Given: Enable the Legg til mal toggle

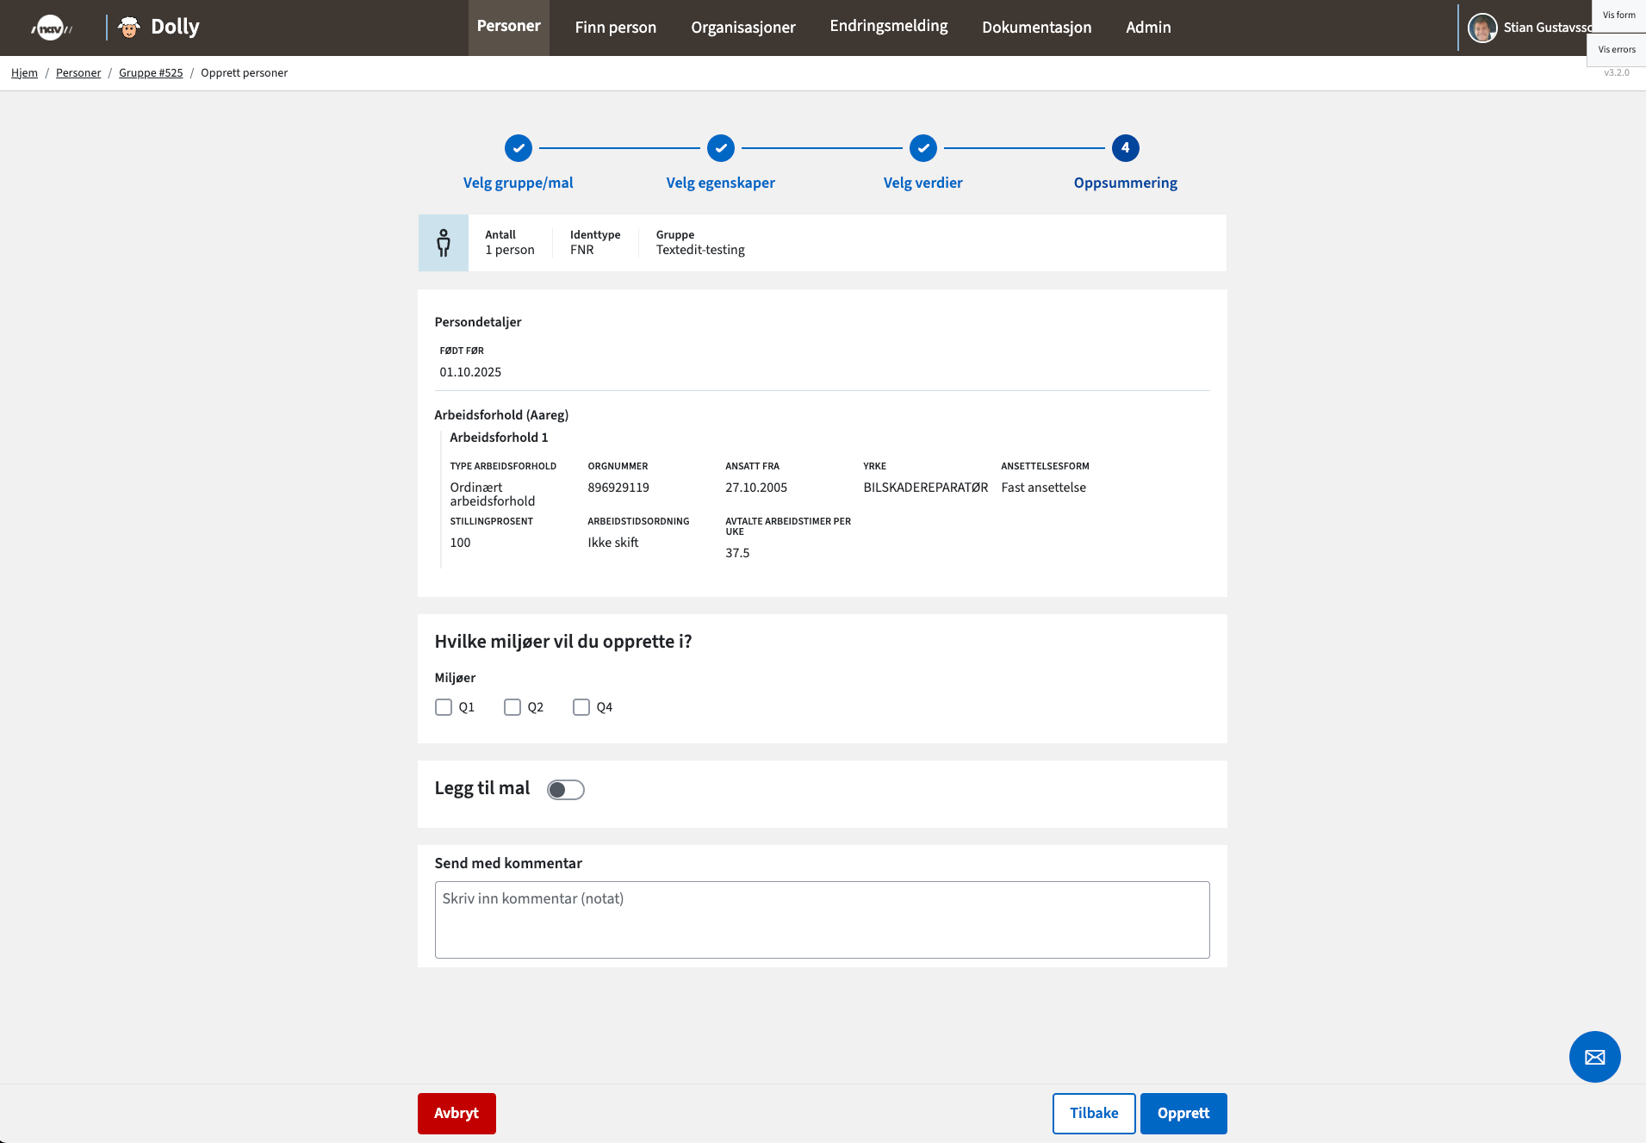Looking at the screenshot, I should [x=566, y=790].
